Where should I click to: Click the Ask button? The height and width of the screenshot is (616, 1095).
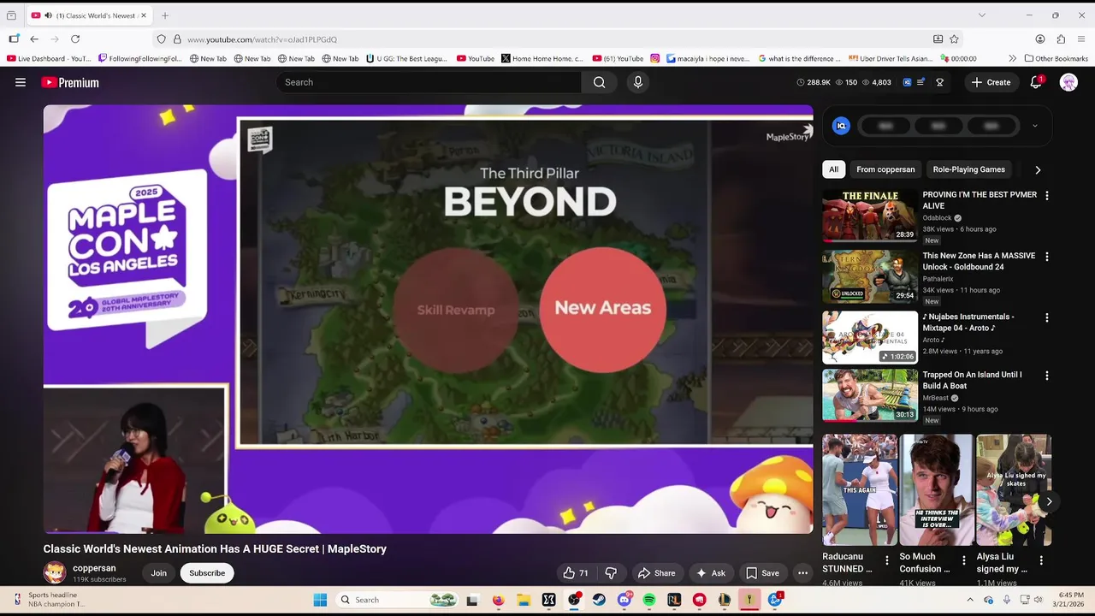tap(711, 573)
